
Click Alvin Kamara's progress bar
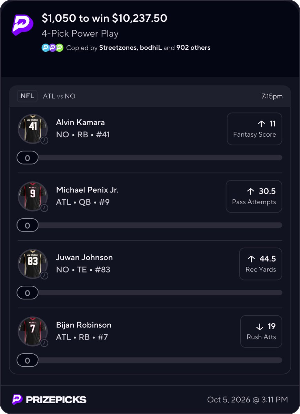[150, 158]
